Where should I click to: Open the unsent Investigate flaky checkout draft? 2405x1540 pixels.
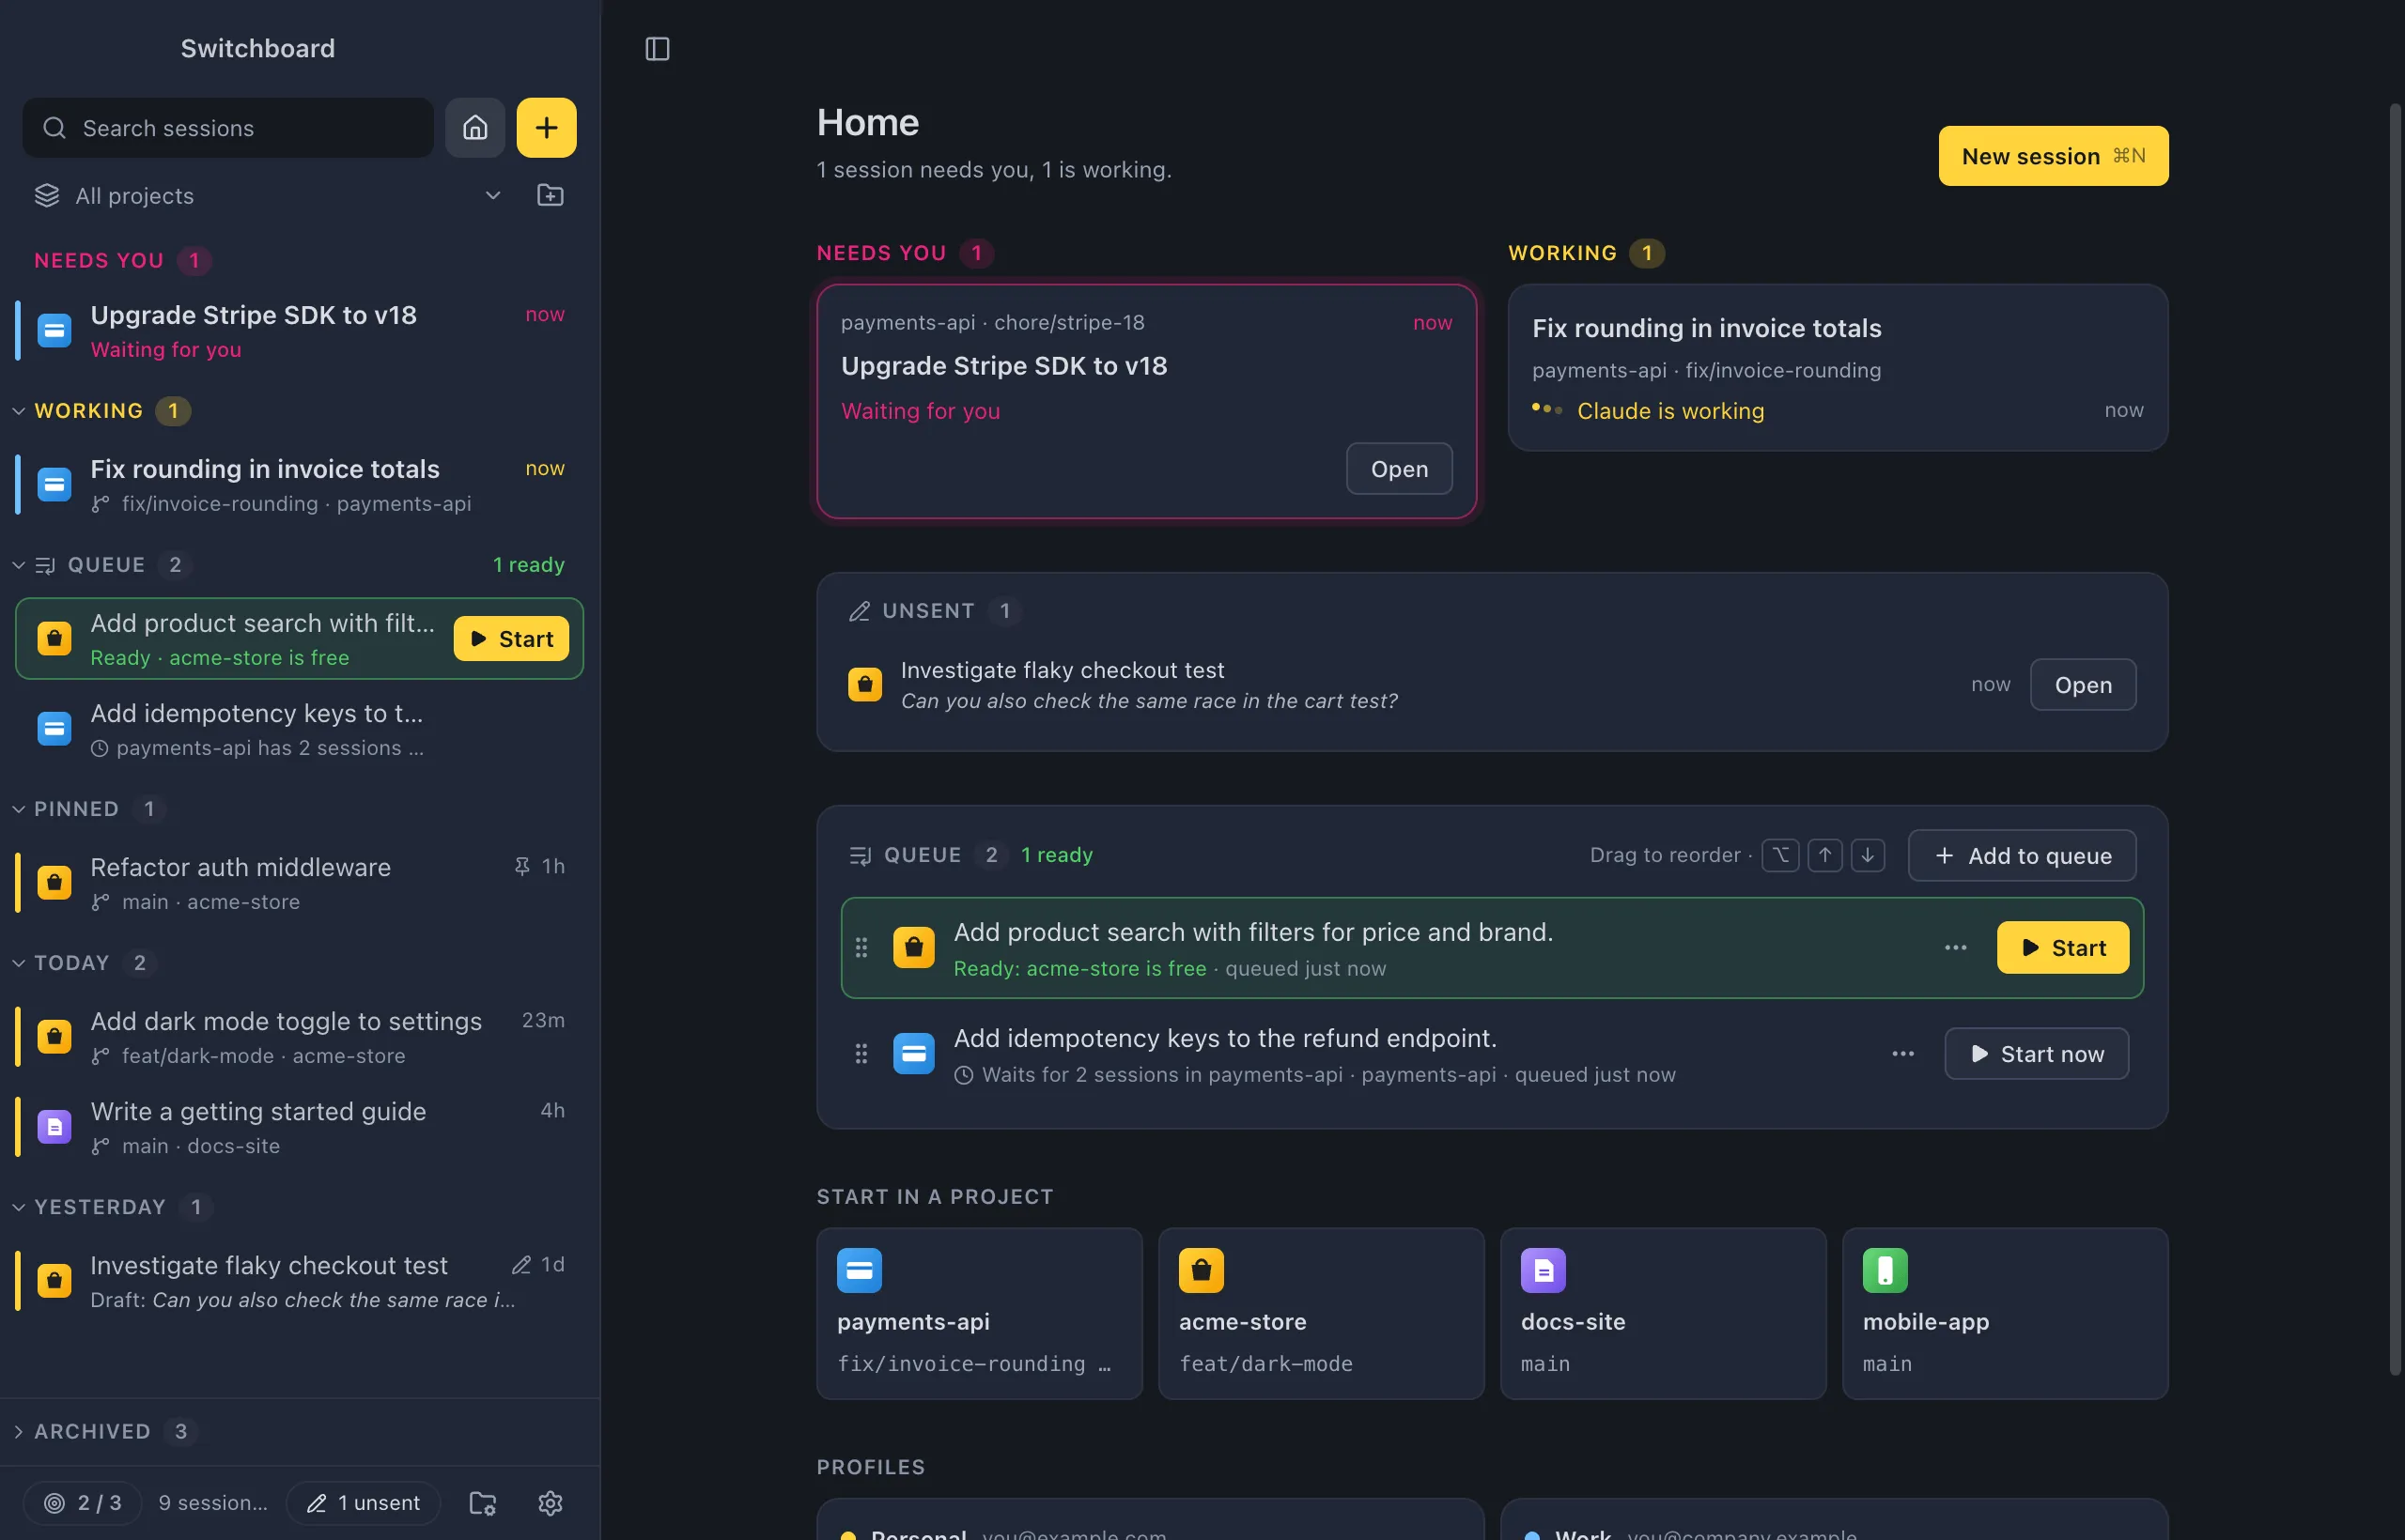[2083, 685]
